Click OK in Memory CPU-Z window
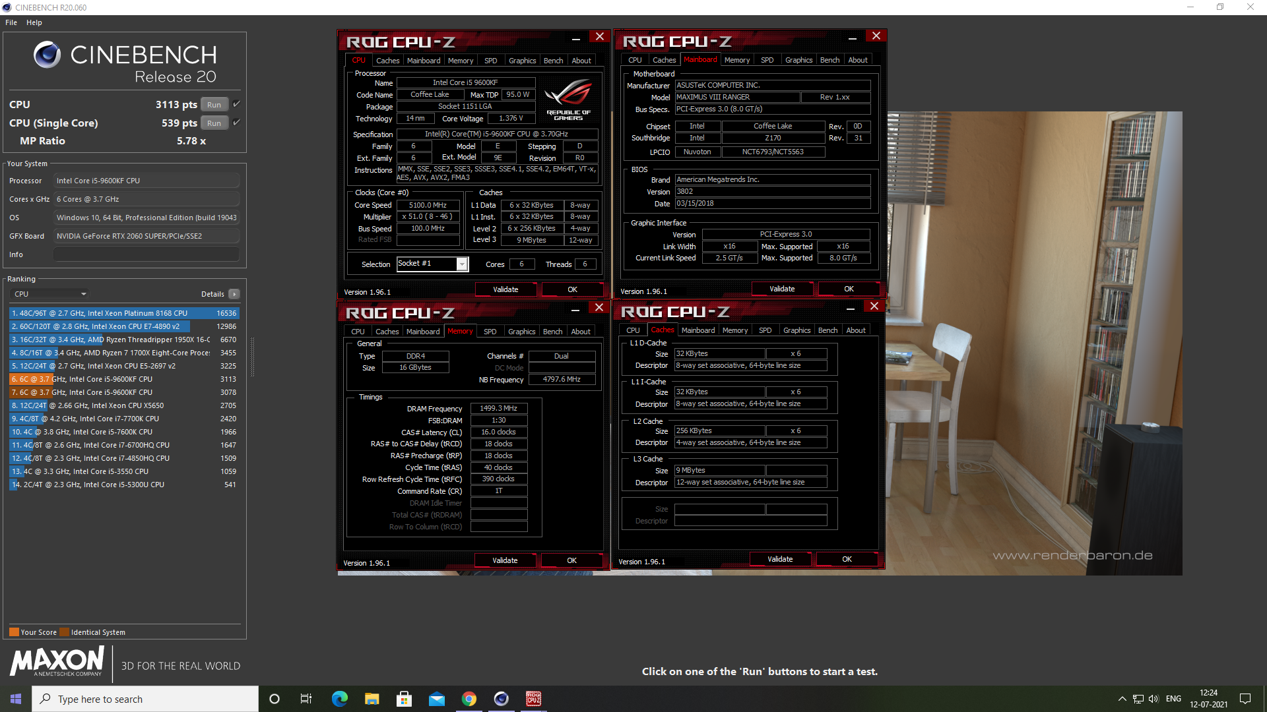 pos(571,560)
